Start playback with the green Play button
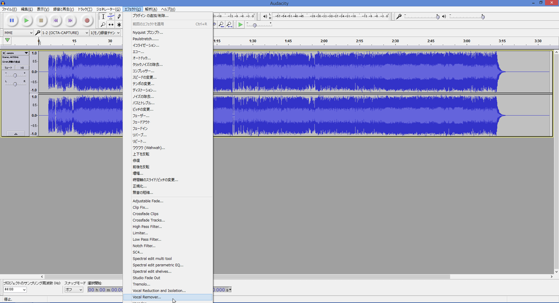The height and width of the screenshot is (303, 559). [26, 21]
